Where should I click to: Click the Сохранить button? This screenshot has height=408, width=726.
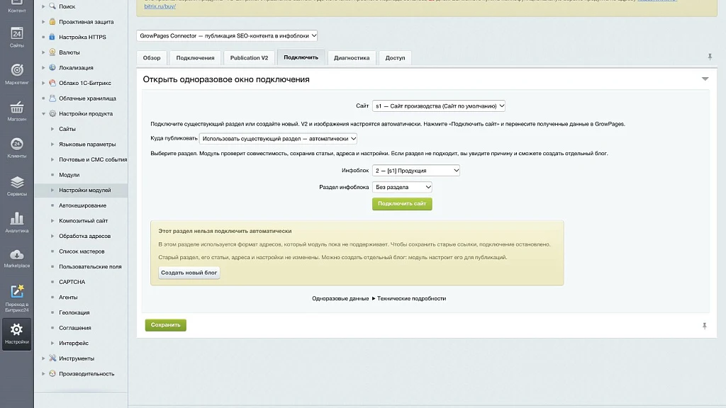point(165,324)
